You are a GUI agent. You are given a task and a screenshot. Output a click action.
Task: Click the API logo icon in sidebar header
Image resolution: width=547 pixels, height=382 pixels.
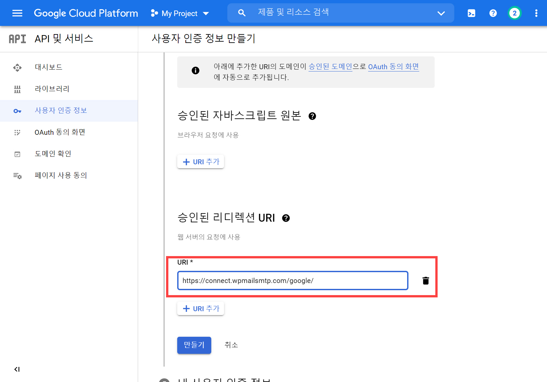[x=17, y=39]
